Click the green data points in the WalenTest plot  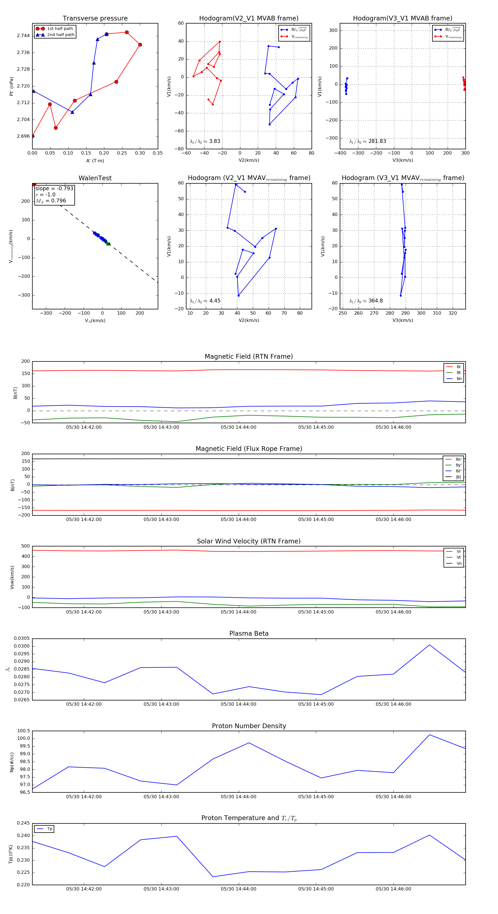click(108, 244)
